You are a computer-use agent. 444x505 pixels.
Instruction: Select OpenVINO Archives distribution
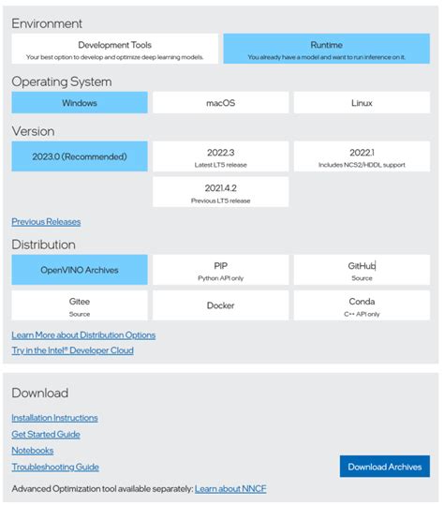point(80,270)
